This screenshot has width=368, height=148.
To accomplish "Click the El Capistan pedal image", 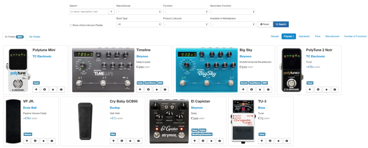I will tap(169, 122).
